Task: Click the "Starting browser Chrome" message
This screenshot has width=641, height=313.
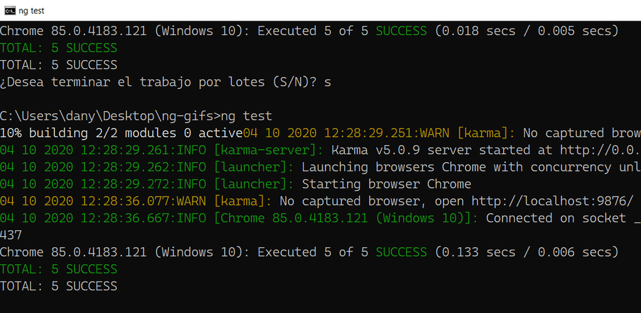Action: point(386,184)
